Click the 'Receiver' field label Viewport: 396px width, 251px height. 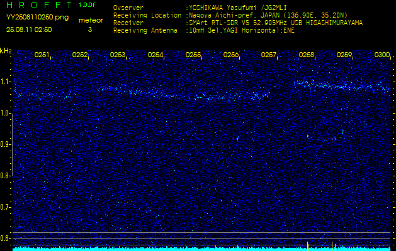[128, 23]
